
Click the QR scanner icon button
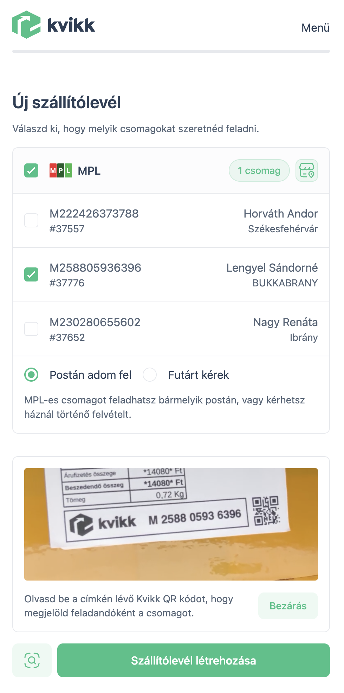click(x=32, y=660)
